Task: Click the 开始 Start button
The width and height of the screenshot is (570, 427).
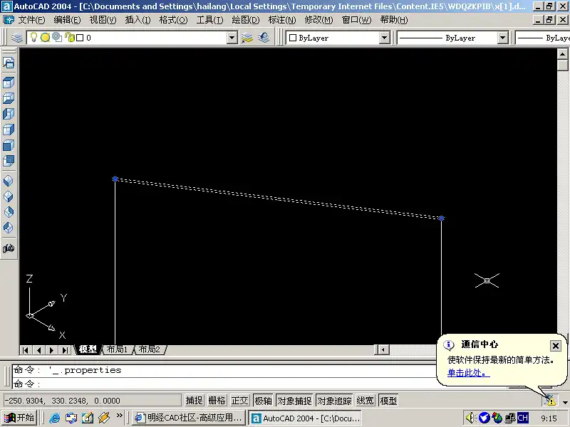Action: tap(20, 418)
